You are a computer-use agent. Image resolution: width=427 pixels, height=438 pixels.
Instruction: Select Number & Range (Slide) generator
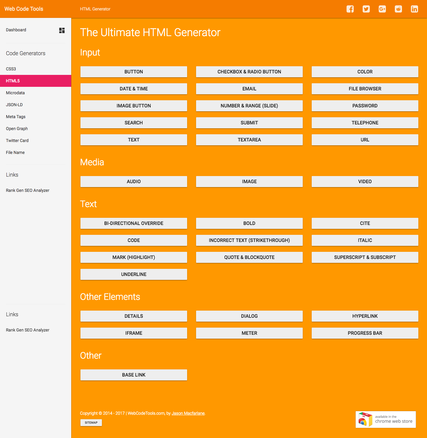point(249,106)
